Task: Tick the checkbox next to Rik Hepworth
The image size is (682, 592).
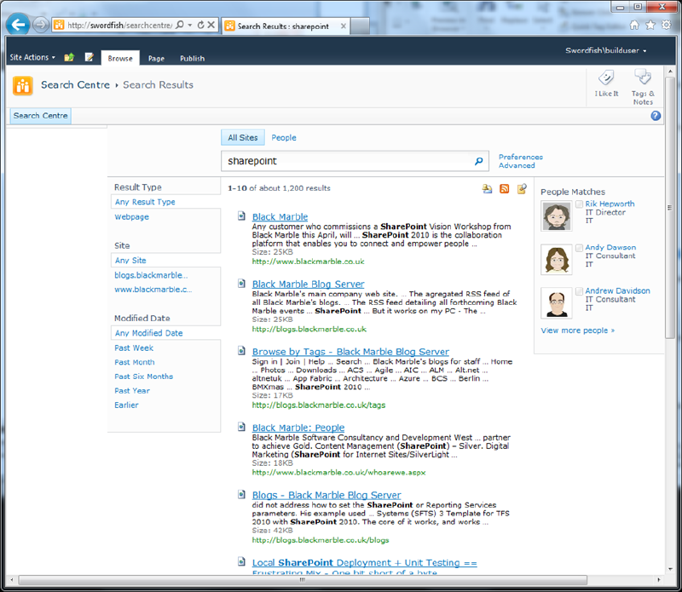Action: [x=579, y=204]
